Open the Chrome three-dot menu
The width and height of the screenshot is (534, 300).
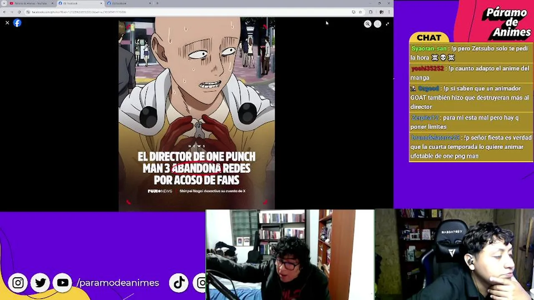pos(389,12)
